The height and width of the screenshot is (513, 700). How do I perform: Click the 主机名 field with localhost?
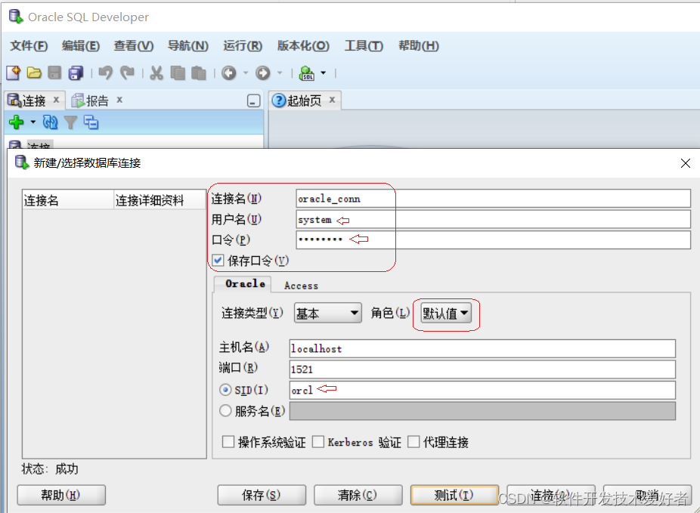coord(482,348)
